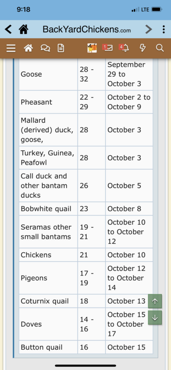Screen dimensions: 171x370
Task: Tap the Bobwhite quail cell
Action: [x=48, y=209]
